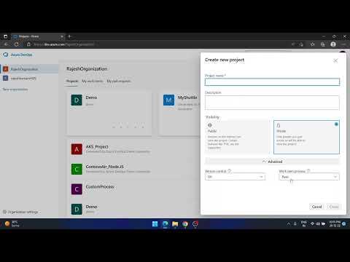Open File Explorer from the taskbar
Screen dimensions: 350x262
pos(175,223)
